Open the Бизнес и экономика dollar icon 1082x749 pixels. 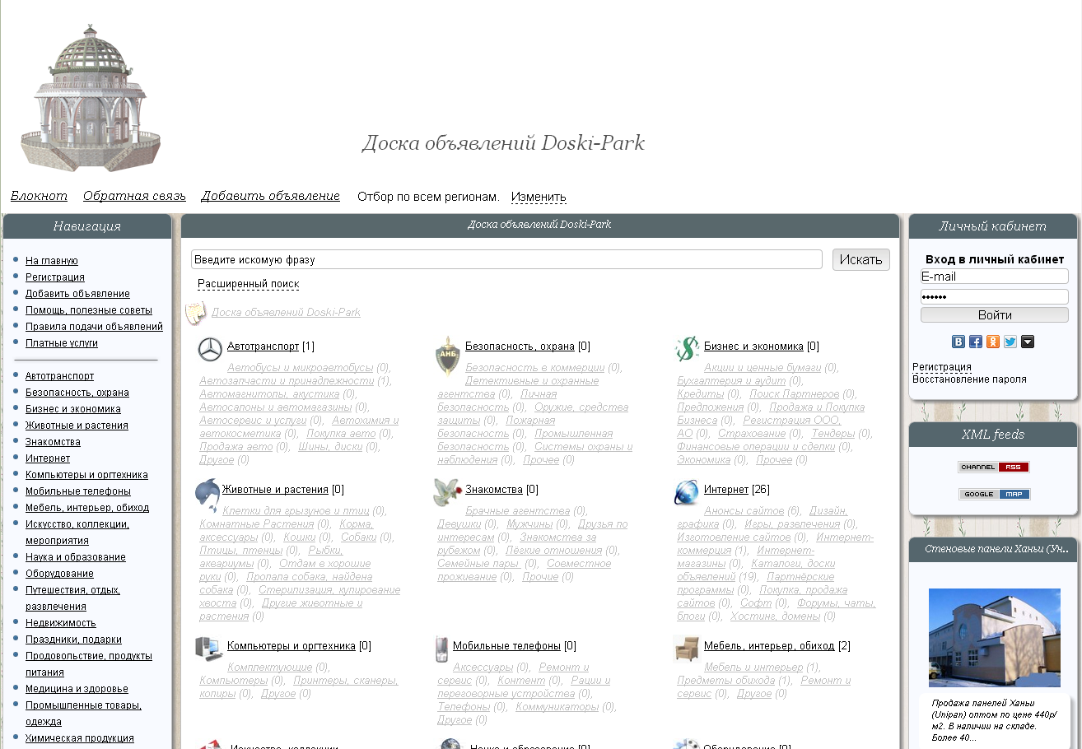687,349
